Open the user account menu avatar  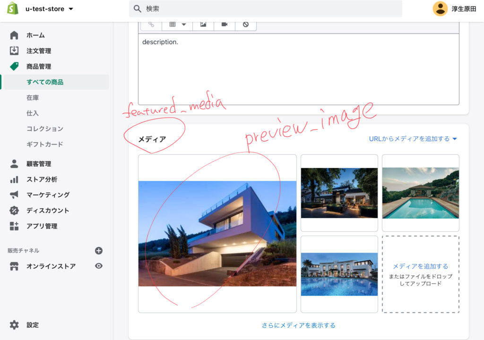pos(440,8)
